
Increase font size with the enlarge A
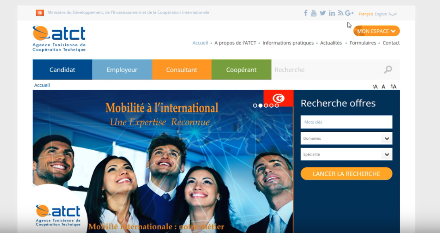[393, 86]
